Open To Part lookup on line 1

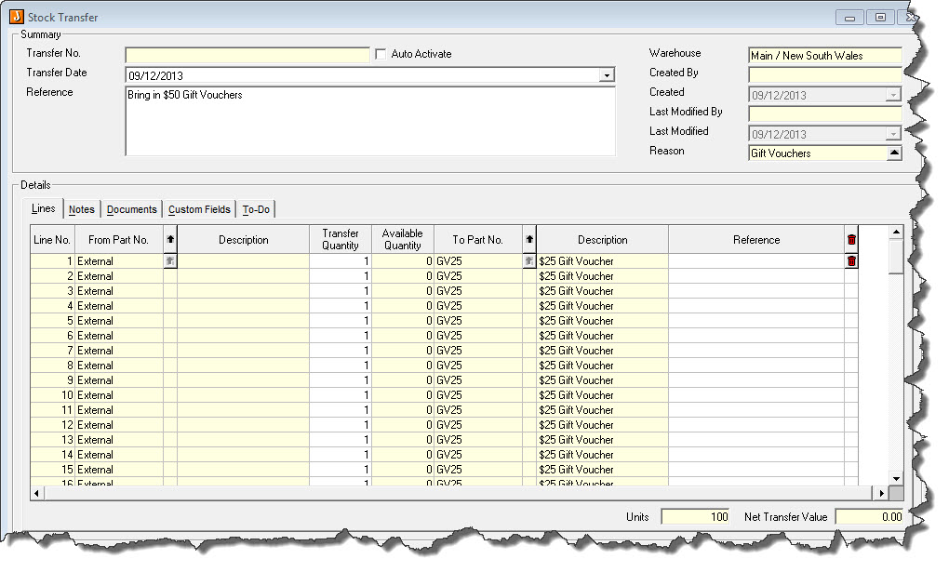tap(529, 261)
